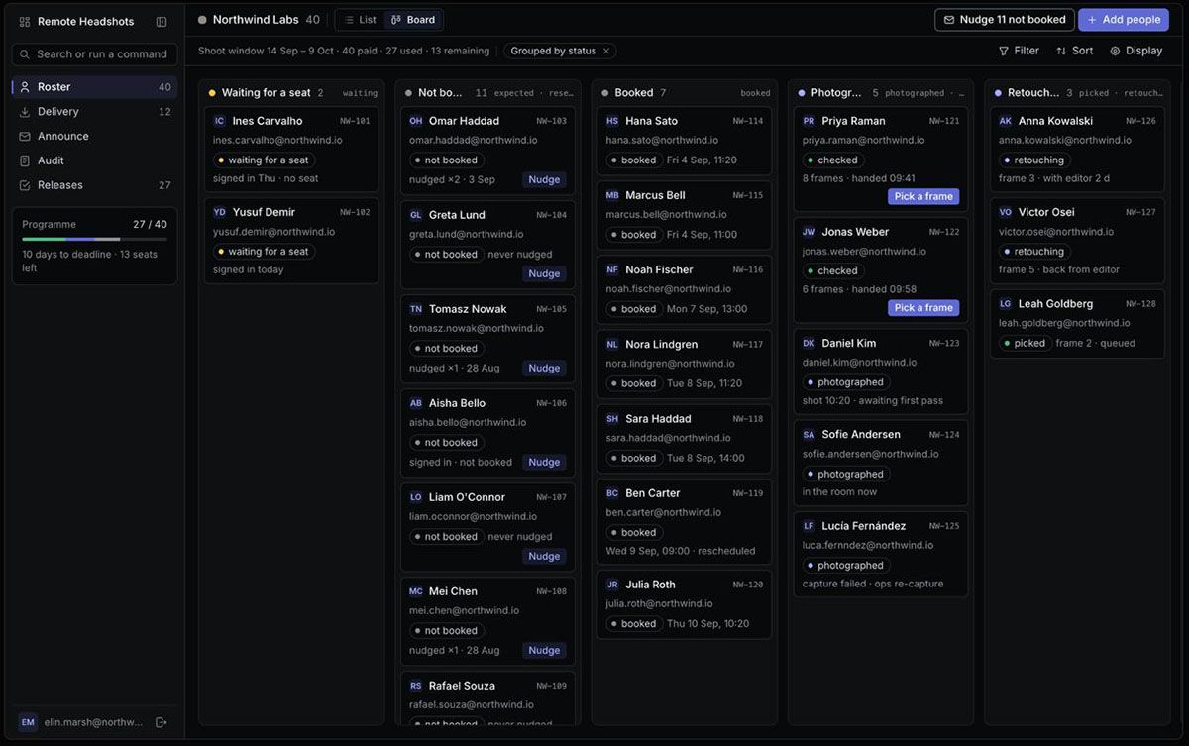Collapse the sidebar panel icon
The image size is (1189, 746).
[162, 22]
